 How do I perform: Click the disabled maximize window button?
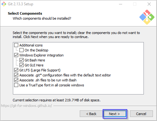(x=135, y=4)
